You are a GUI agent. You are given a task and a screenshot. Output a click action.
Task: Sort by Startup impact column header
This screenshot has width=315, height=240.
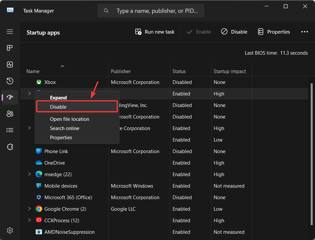coord(229,71)
